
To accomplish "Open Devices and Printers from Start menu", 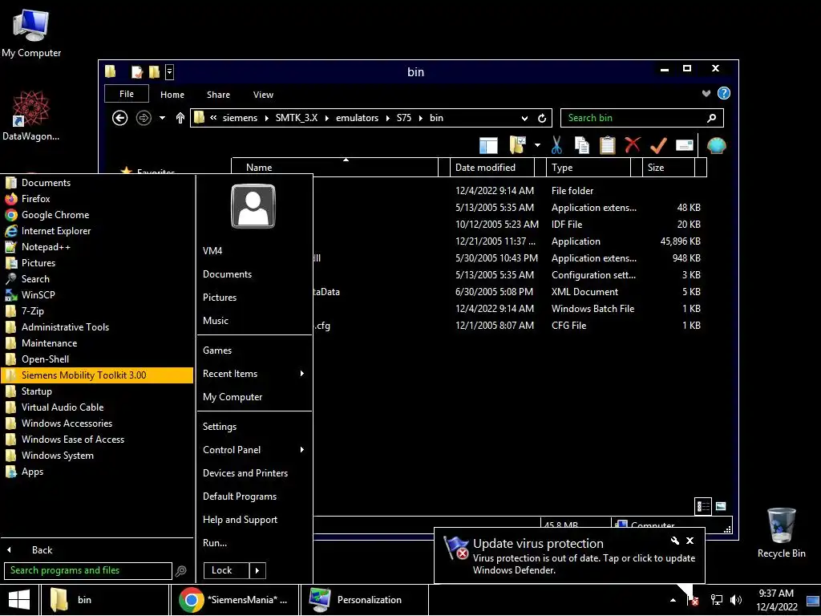I will [254, 473].
